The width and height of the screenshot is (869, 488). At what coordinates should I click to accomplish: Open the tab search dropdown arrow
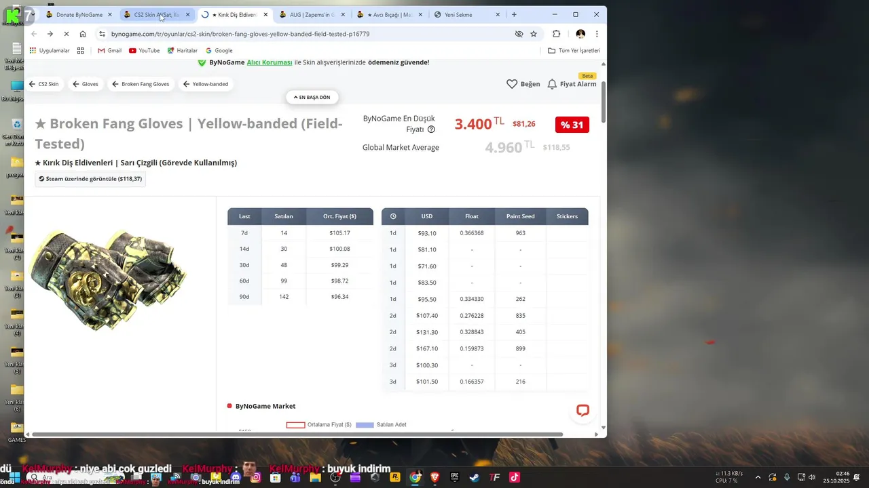pyautogui.click(x=33, y=14)
